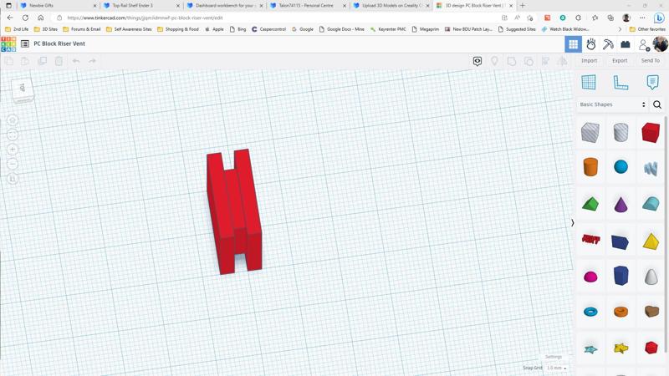669x376 pixels.
Task: Open the grid Settings link
Action: pos(554,357)
